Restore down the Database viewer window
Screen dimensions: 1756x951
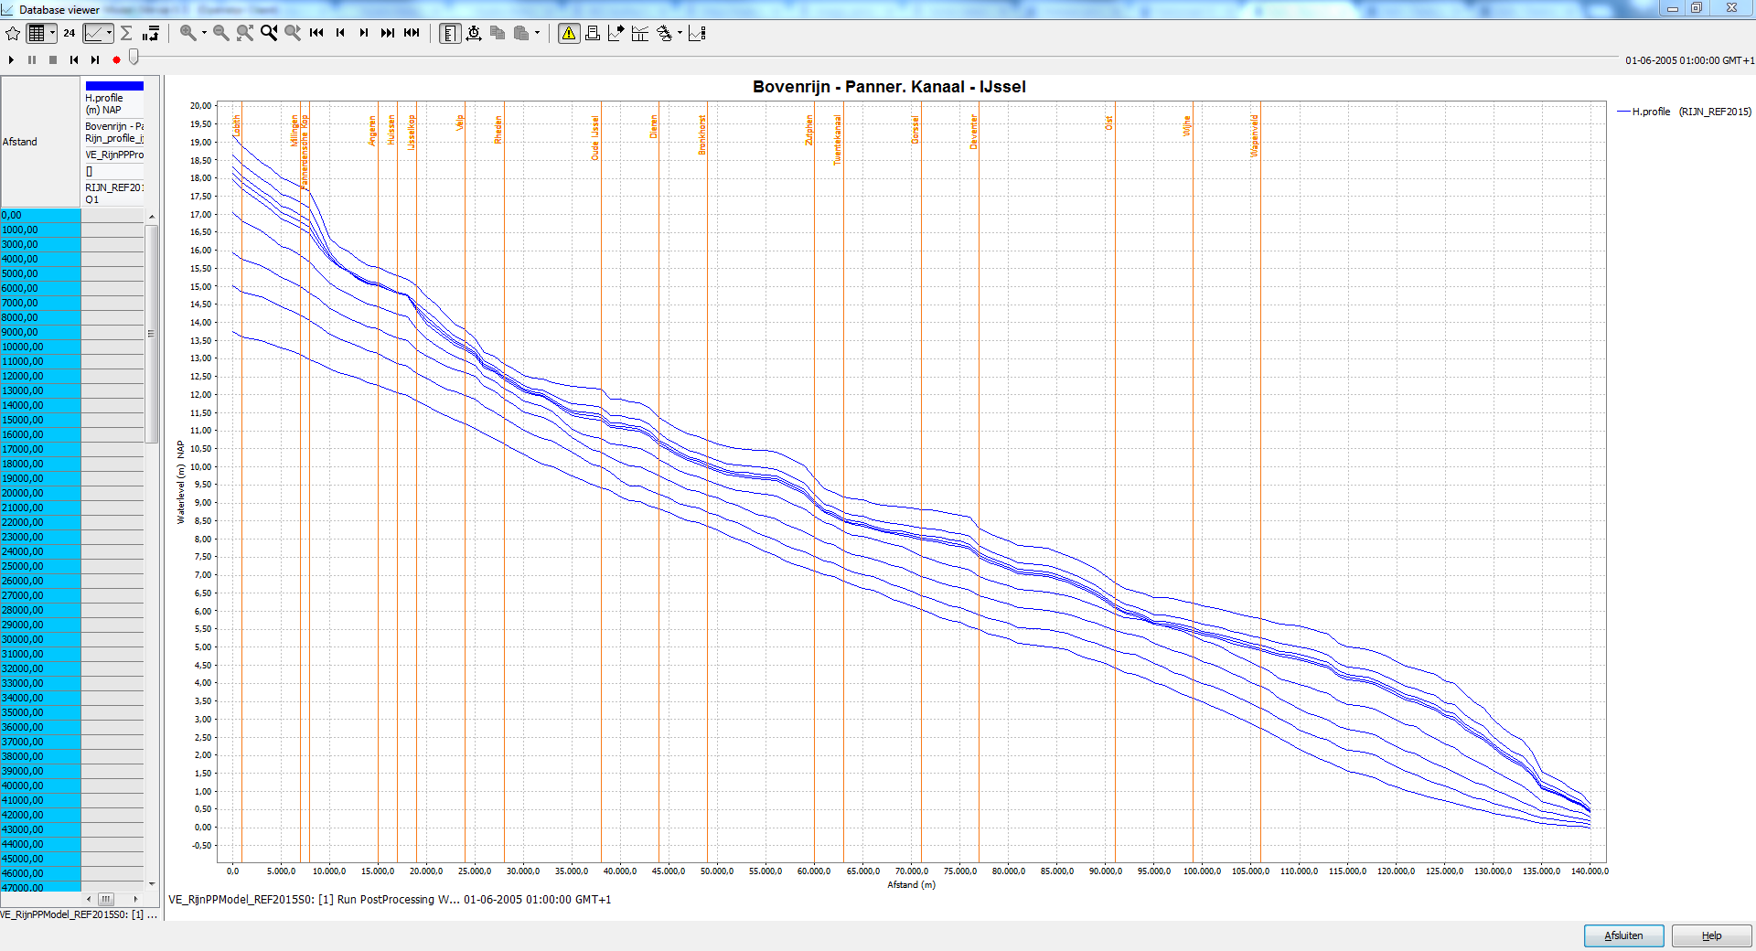(x=1697, y=8)
